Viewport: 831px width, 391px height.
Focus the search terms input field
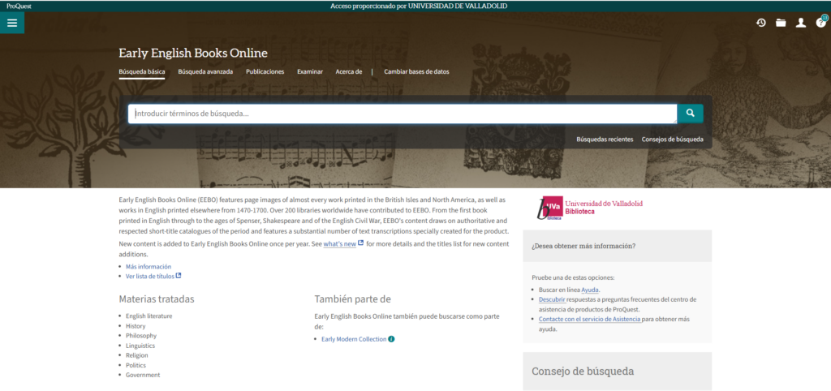(402, 114)
